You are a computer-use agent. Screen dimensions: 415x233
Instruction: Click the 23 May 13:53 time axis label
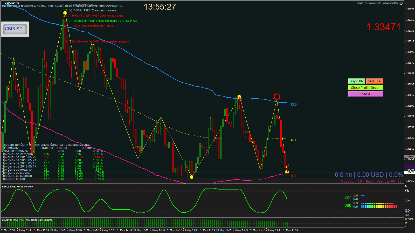pos(290,230)
